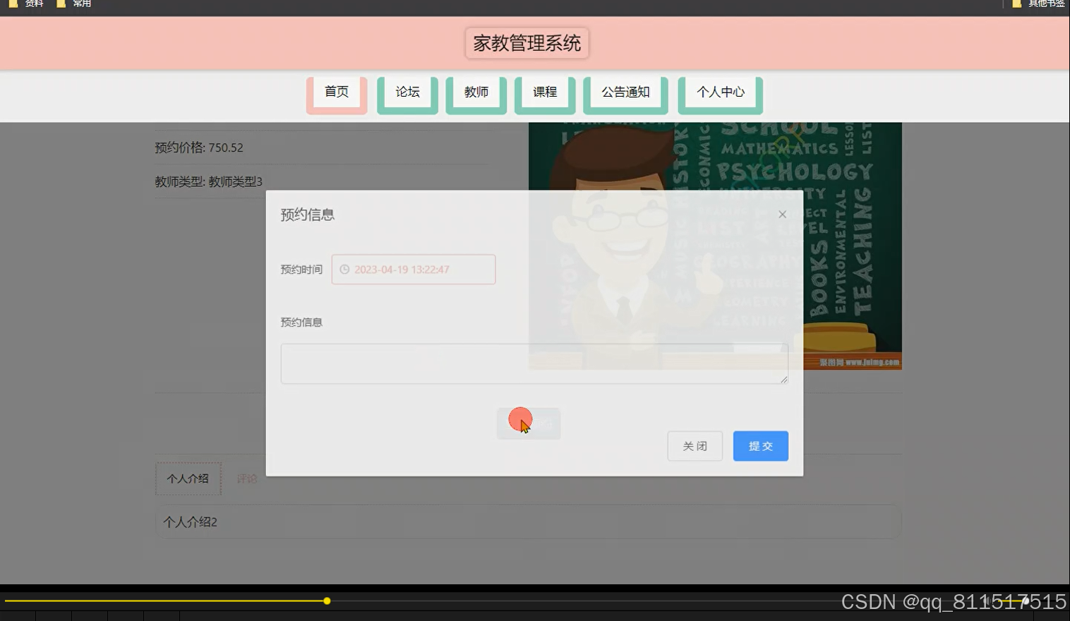1070x621 pixels.
Task: Open the 首页 navigation tab
Action: tap(336, 92)
